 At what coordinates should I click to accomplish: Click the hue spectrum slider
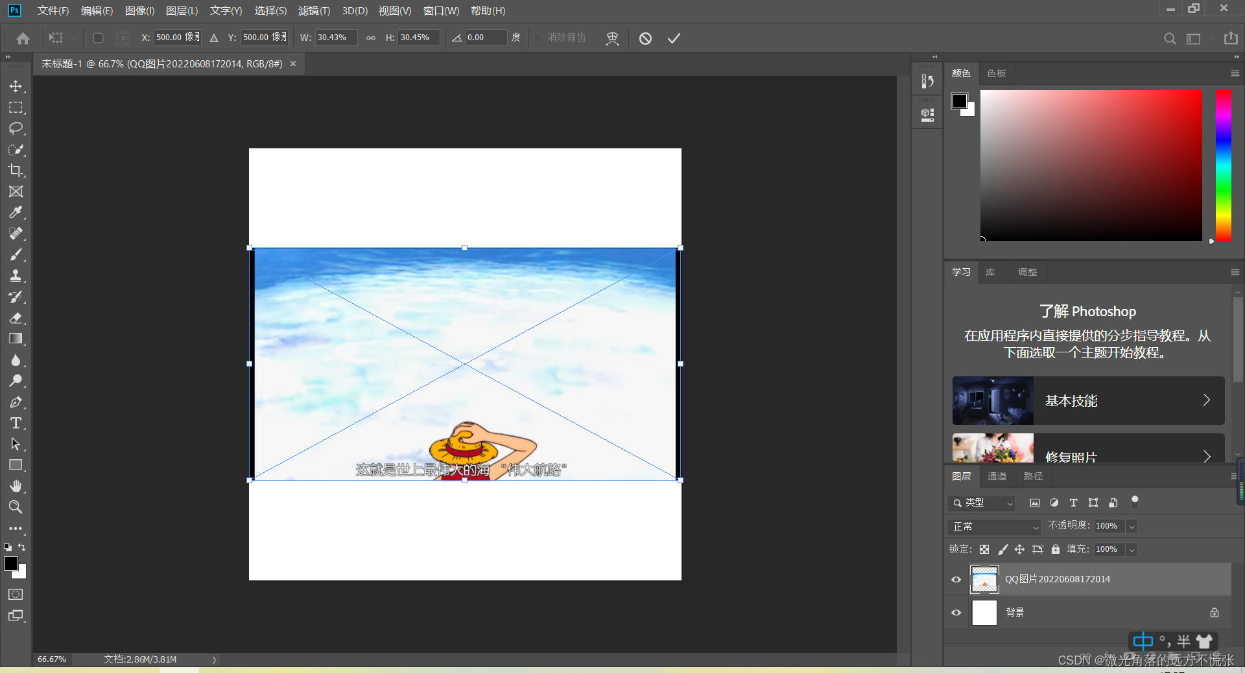(1223, 165)
